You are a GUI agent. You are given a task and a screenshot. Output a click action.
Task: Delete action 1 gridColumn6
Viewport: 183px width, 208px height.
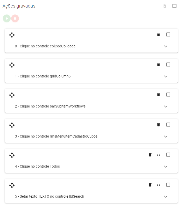coord(158,64)
